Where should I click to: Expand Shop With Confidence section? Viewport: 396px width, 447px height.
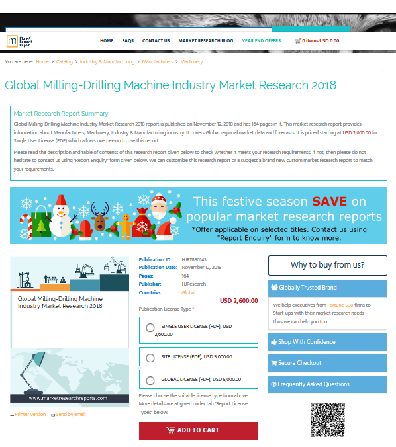328,342
